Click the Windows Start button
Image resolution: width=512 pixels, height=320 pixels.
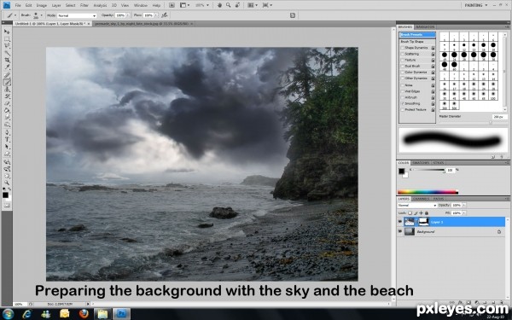tap(8, 314)
